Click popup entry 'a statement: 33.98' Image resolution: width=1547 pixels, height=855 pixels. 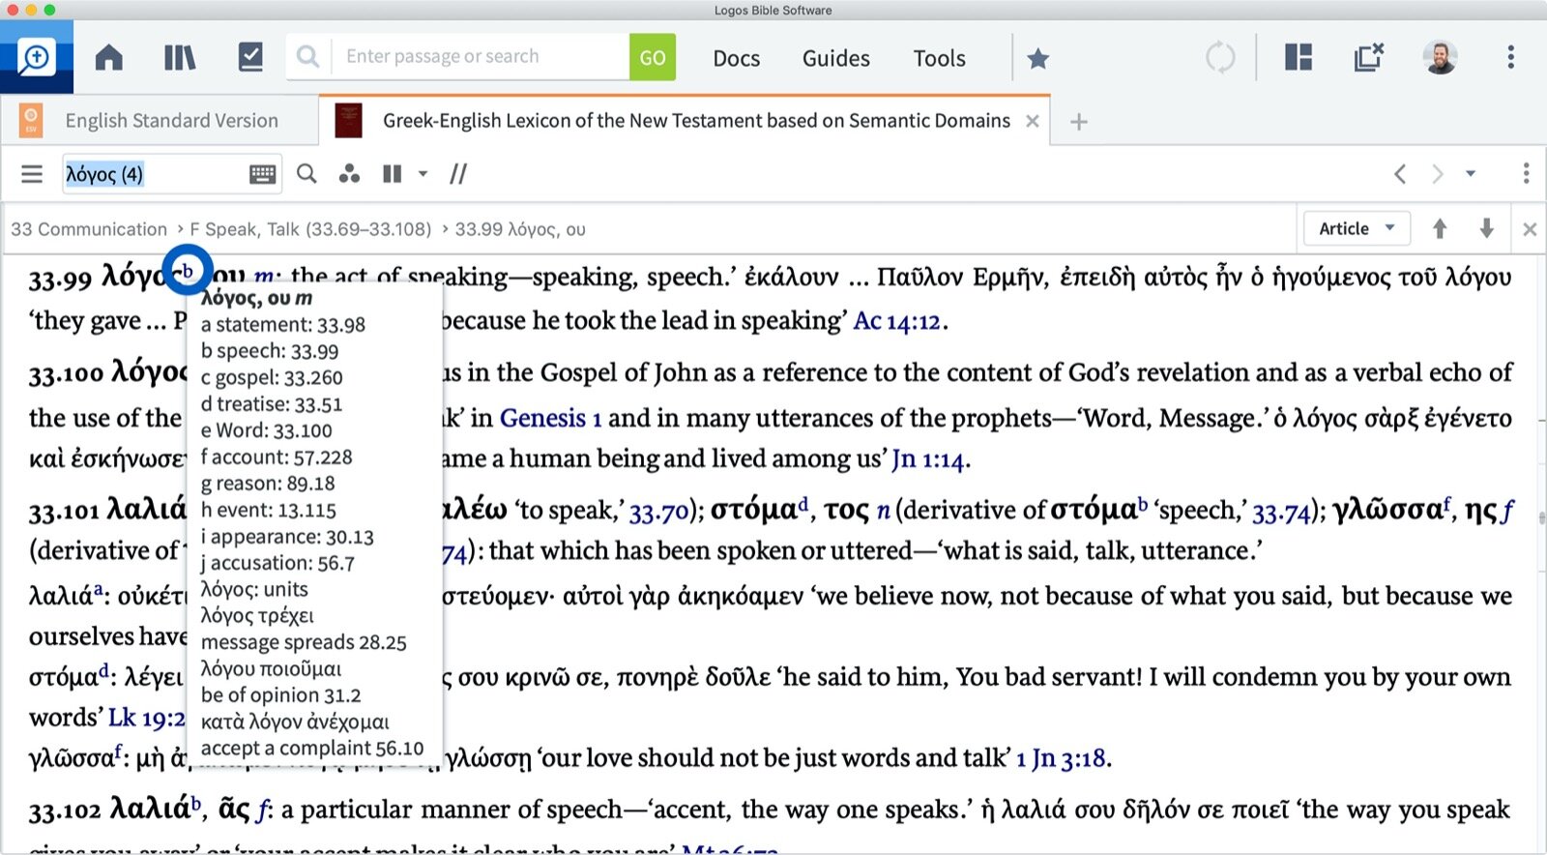coord(283,325)
